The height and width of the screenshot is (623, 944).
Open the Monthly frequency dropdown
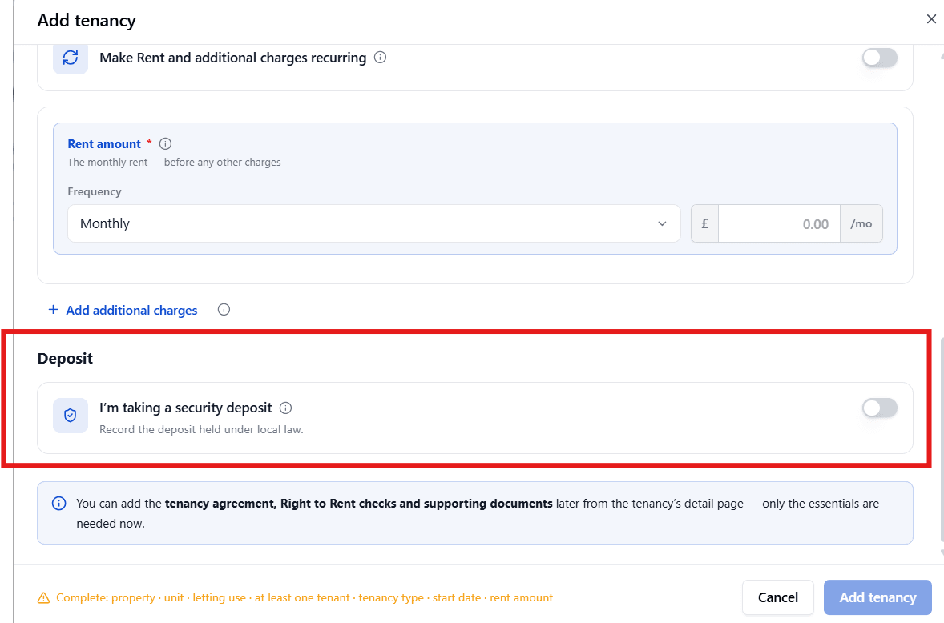click(x=374, y=223)
